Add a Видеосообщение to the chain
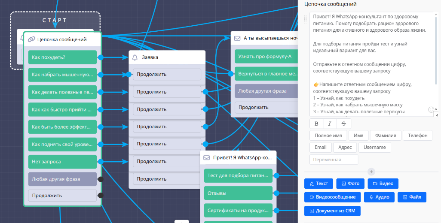This screenshot has width=441, height=223. click(x=332, y=197)
